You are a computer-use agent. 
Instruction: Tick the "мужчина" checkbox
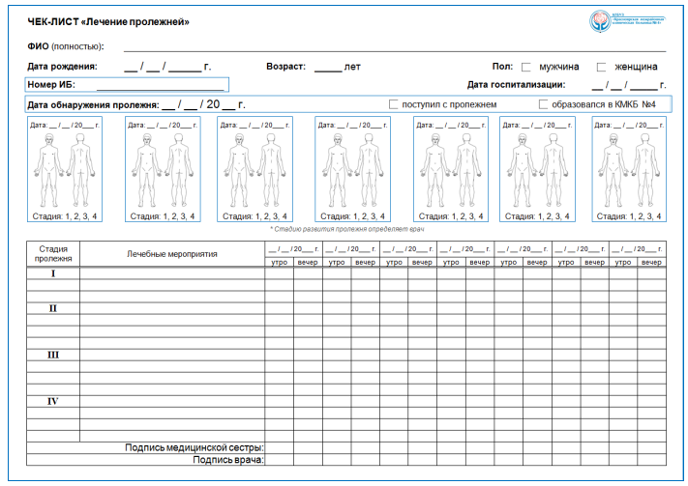(526, 67)
